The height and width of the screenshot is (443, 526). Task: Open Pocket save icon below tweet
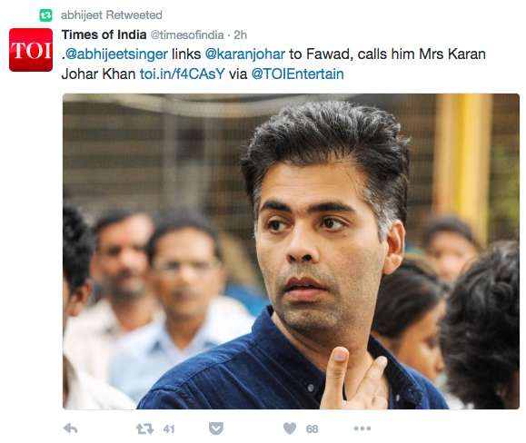pos(216,428)
